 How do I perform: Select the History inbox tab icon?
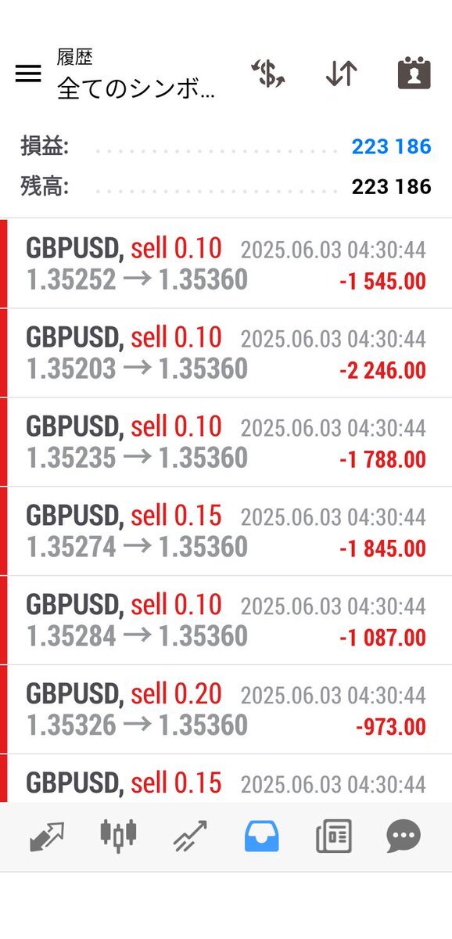pyautogui.click(x=262, y=836)
